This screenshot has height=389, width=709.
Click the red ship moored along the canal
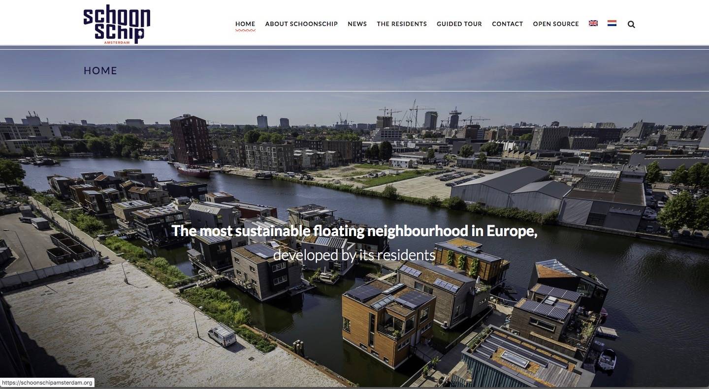(x=193, y=171)
